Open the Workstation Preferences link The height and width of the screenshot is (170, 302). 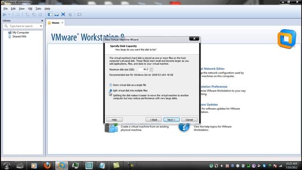tap(214, 86)
